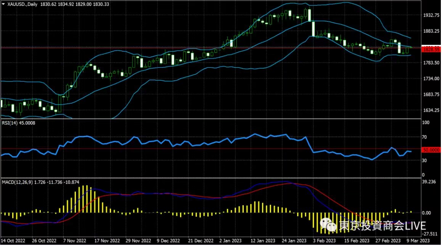Click the 1634.25 price scale label
442x246 pixels.
[431, 110]
